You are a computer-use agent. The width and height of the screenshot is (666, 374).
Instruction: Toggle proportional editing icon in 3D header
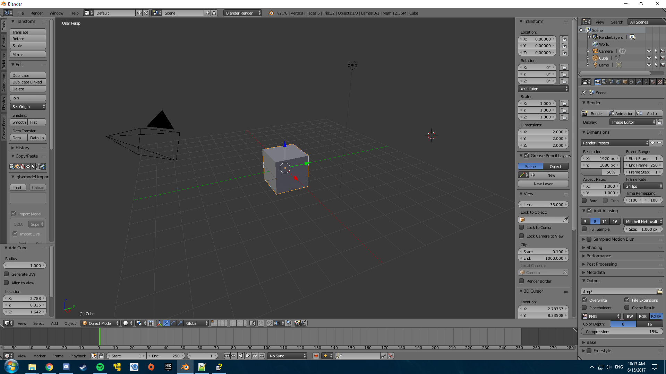click(261, 323)
